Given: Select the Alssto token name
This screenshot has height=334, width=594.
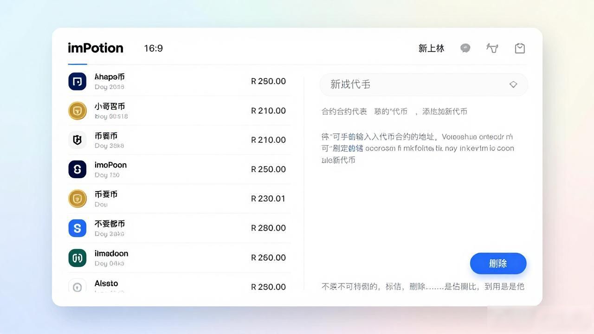Looking at the screenshot, I should tap(106, 283).
